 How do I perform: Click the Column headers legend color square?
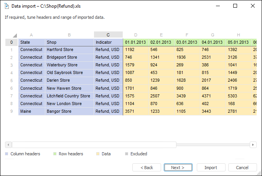7,154
